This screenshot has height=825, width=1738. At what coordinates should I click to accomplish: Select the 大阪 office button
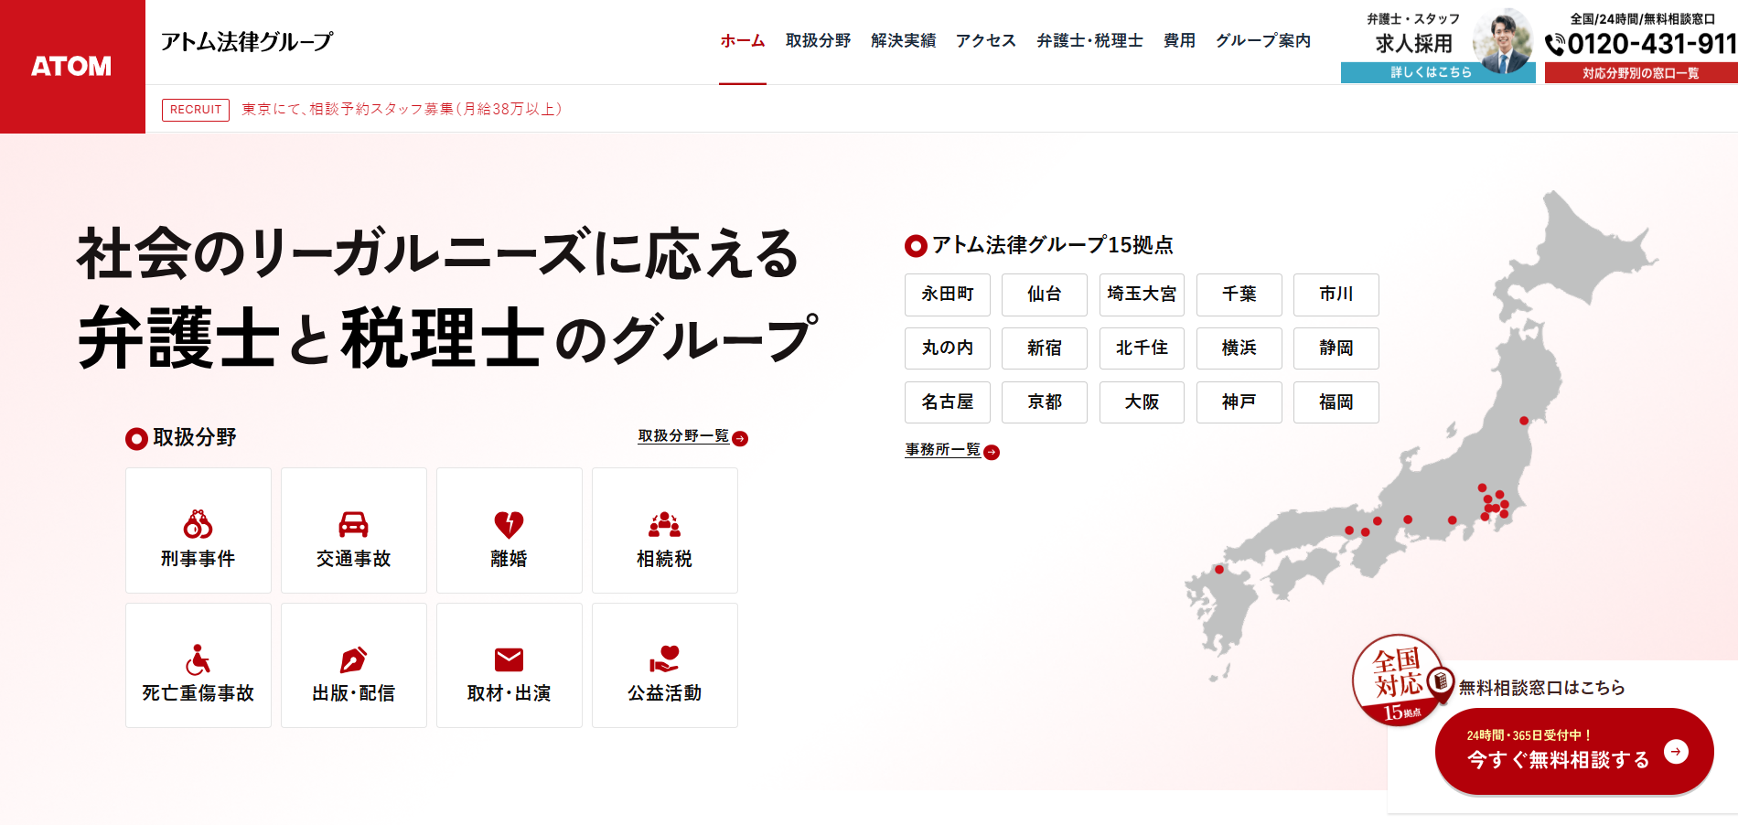tap(1142, 402)
